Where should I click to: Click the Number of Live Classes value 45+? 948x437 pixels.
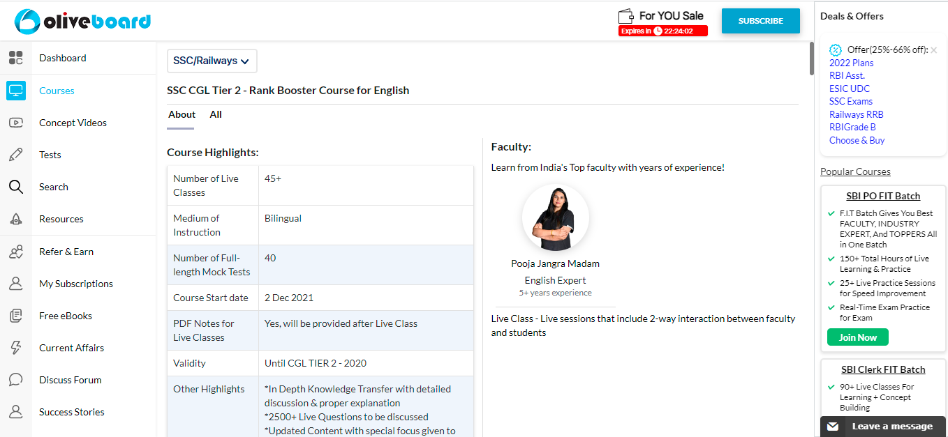click(x=273, y=178)
